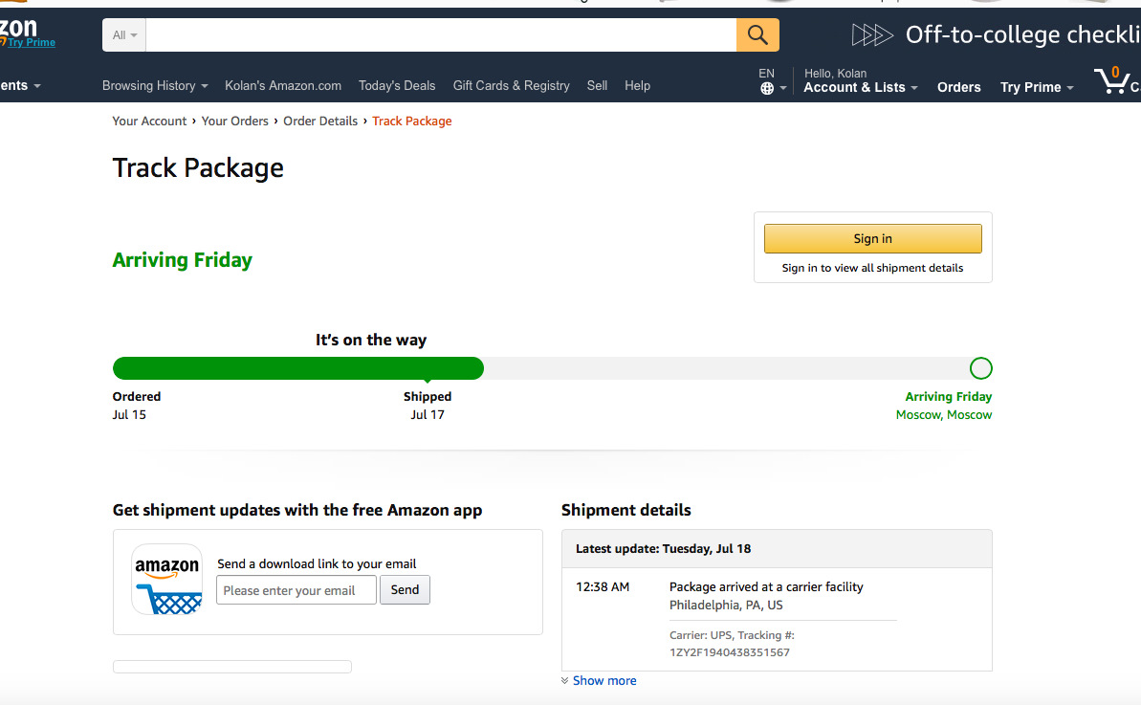
Task: Open the All search category dropdown
Action: [124, 35]
